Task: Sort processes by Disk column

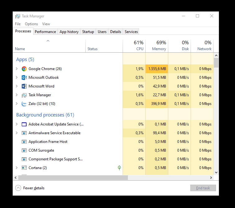Action: tap(179, 46)
